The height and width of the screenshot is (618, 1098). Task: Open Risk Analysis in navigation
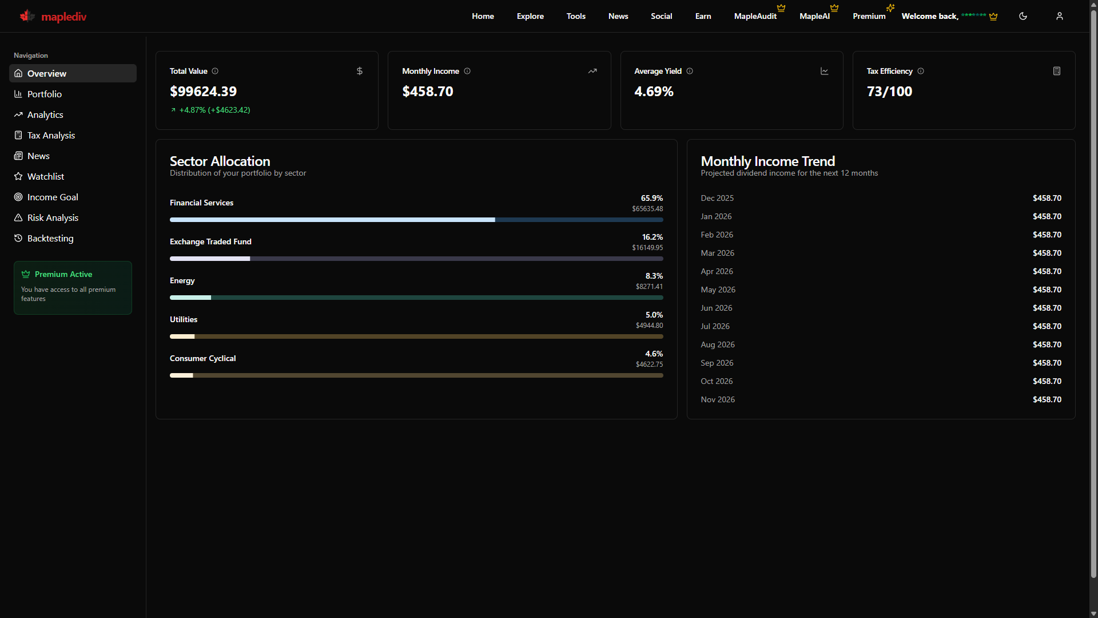tap(53, 217)
